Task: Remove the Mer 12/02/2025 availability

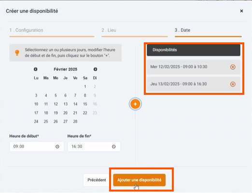Action: tap(233, 67)
